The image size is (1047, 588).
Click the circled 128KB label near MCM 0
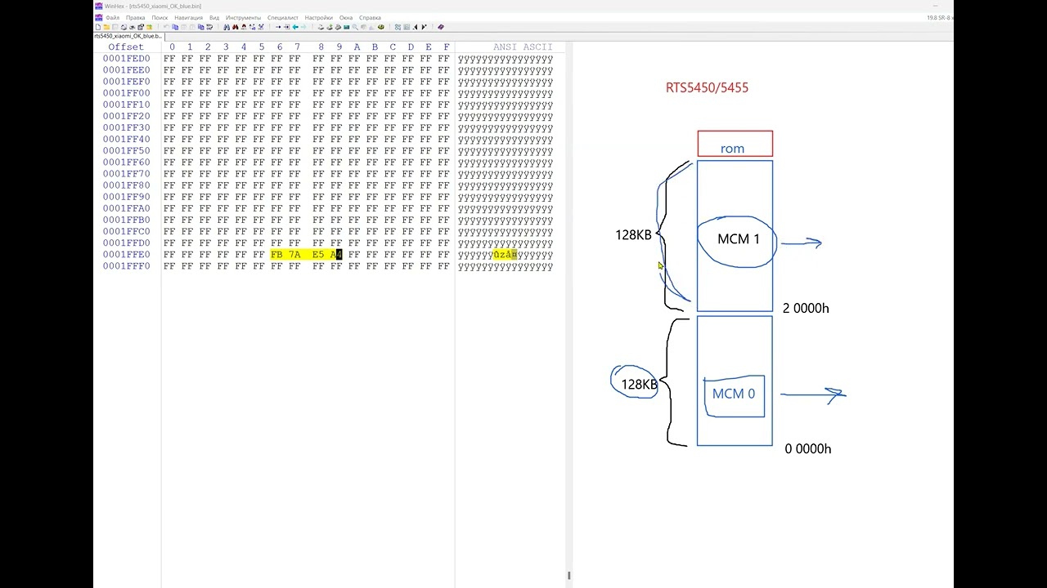(x=639, y=384)
